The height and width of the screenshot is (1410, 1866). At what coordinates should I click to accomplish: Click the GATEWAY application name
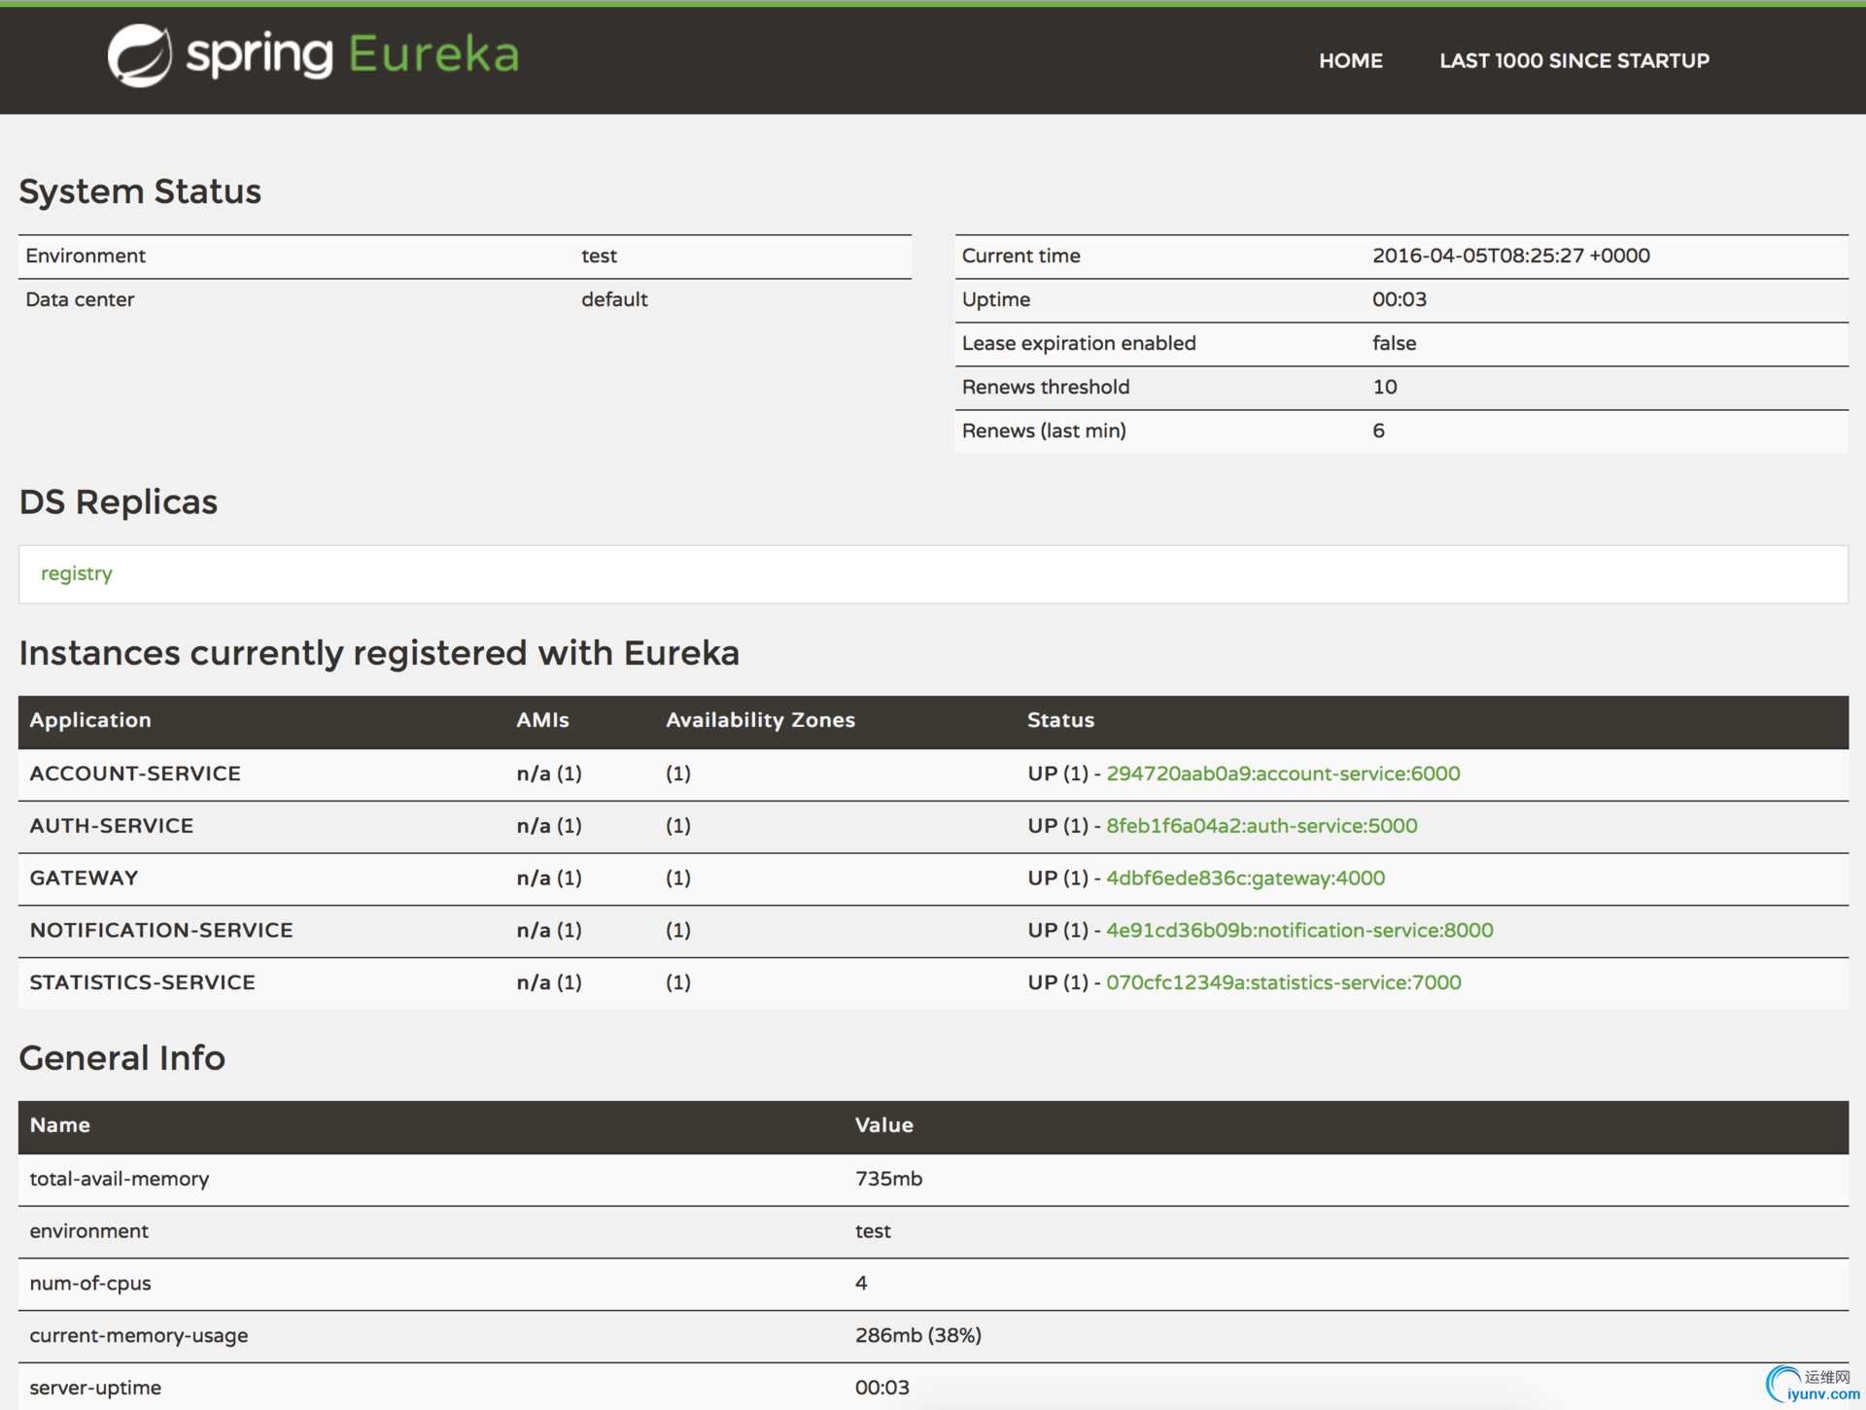[x=84, y=878]
